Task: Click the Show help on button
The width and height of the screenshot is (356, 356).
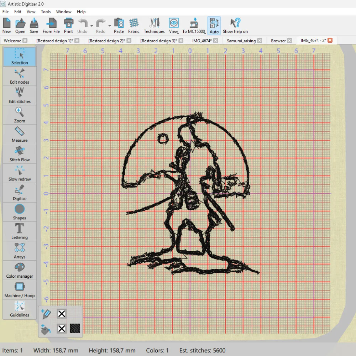Action: click(235, 26)
